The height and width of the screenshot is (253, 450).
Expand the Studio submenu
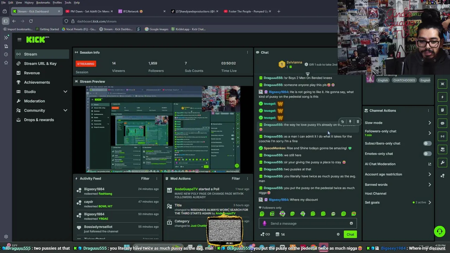tap(65, 92)
